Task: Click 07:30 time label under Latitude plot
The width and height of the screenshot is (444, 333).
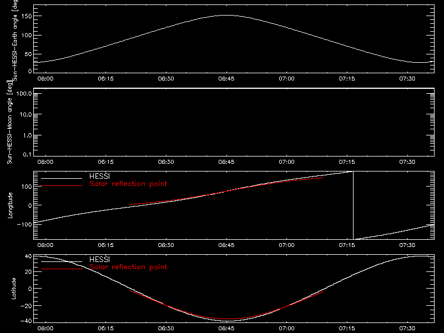Action: [407, 329]
